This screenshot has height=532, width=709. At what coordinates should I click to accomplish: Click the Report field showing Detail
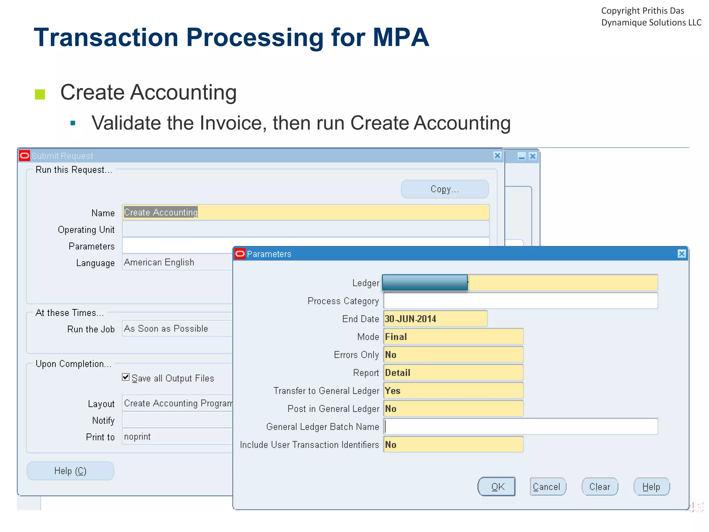454,373
